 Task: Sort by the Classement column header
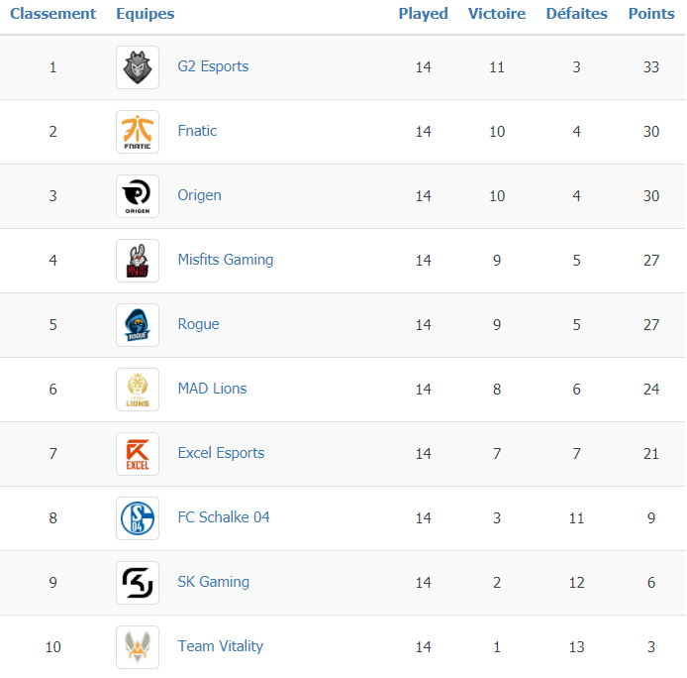53,14
